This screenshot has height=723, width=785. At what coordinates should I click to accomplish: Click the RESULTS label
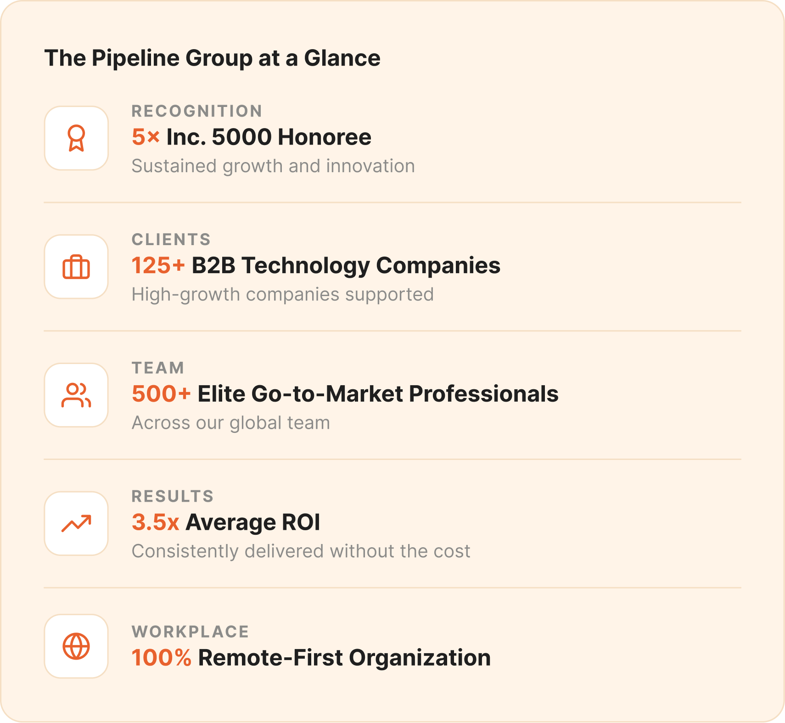(x=173, y=496)
